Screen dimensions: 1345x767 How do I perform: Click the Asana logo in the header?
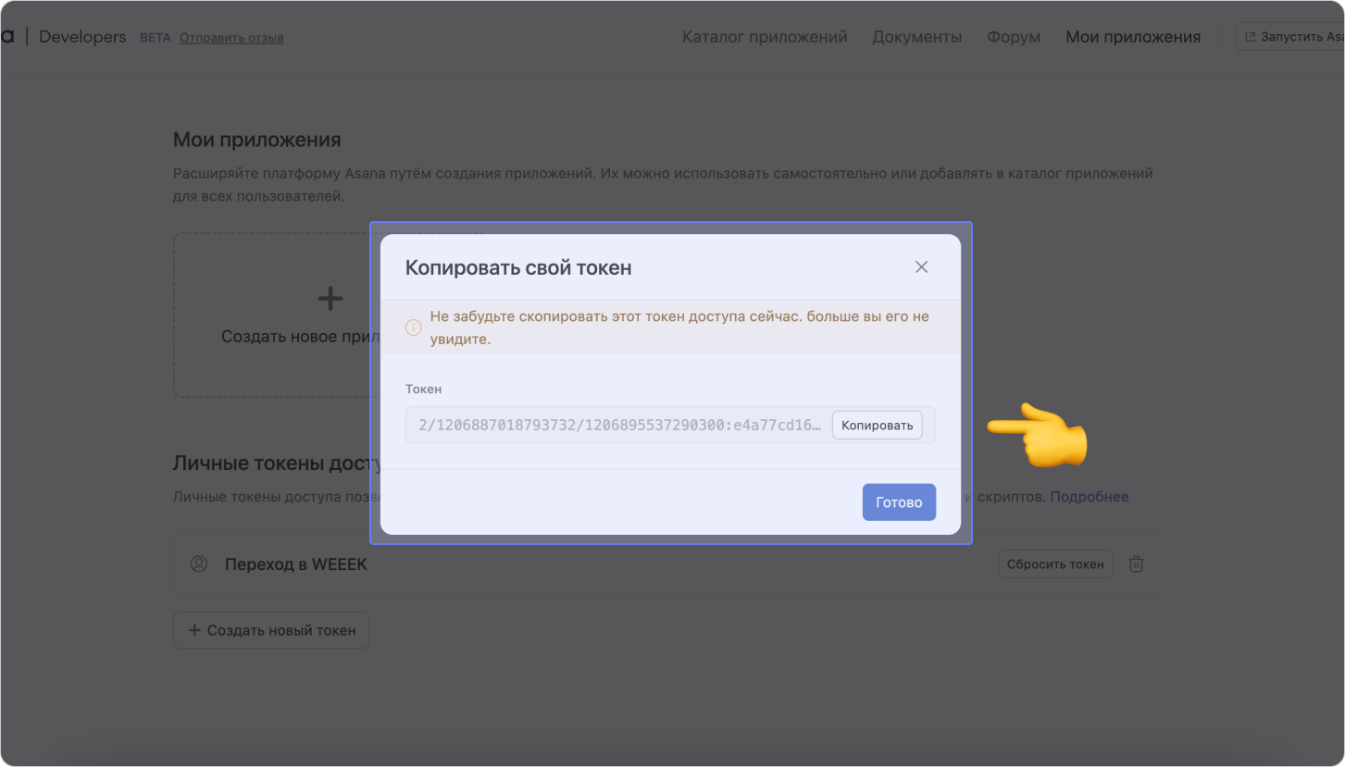pyautogui.click(x=7, y=37)
